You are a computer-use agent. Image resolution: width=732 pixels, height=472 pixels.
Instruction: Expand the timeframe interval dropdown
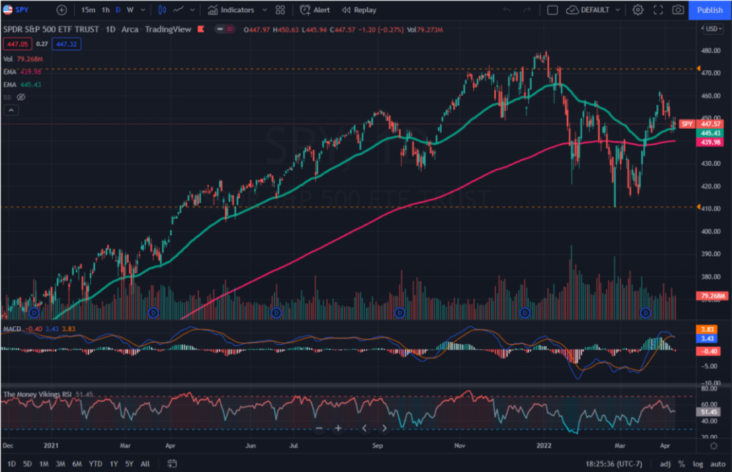click(143, 10)
